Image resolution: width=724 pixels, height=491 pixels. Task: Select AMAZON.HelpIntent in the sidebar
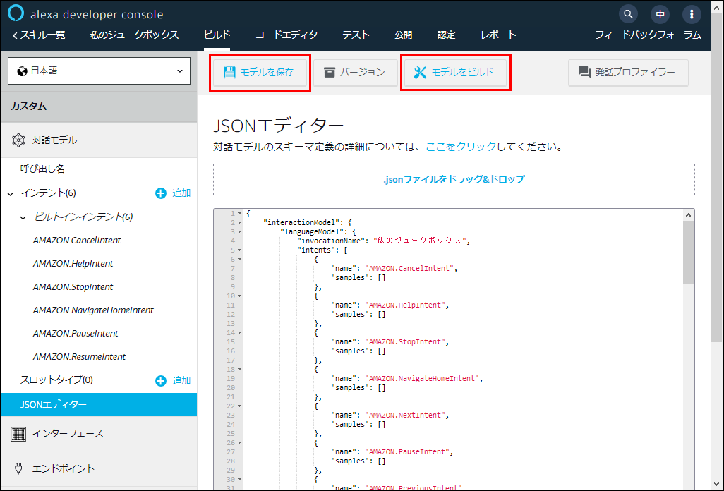coord(73,264)
